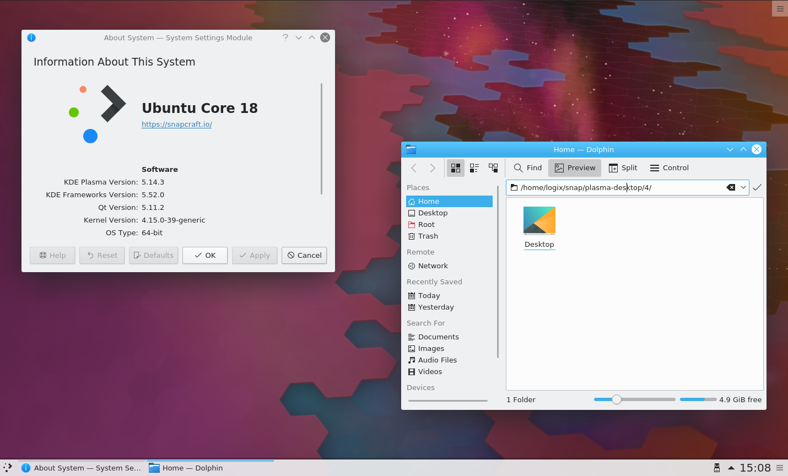Open the snapcraft.io link

(x=177, y=125)
